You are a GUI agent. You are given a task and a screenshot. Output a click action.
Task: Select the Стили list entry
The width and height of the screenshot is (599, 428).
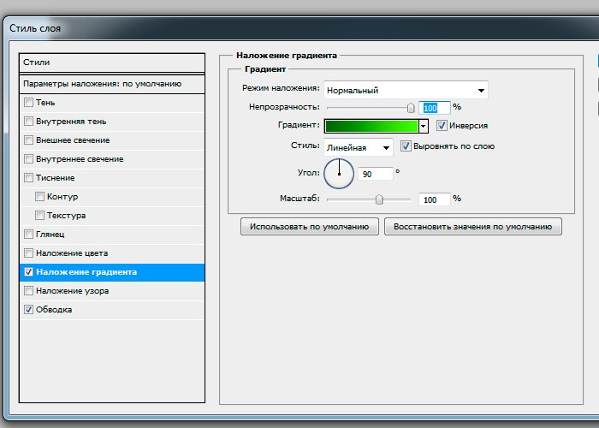111,62
